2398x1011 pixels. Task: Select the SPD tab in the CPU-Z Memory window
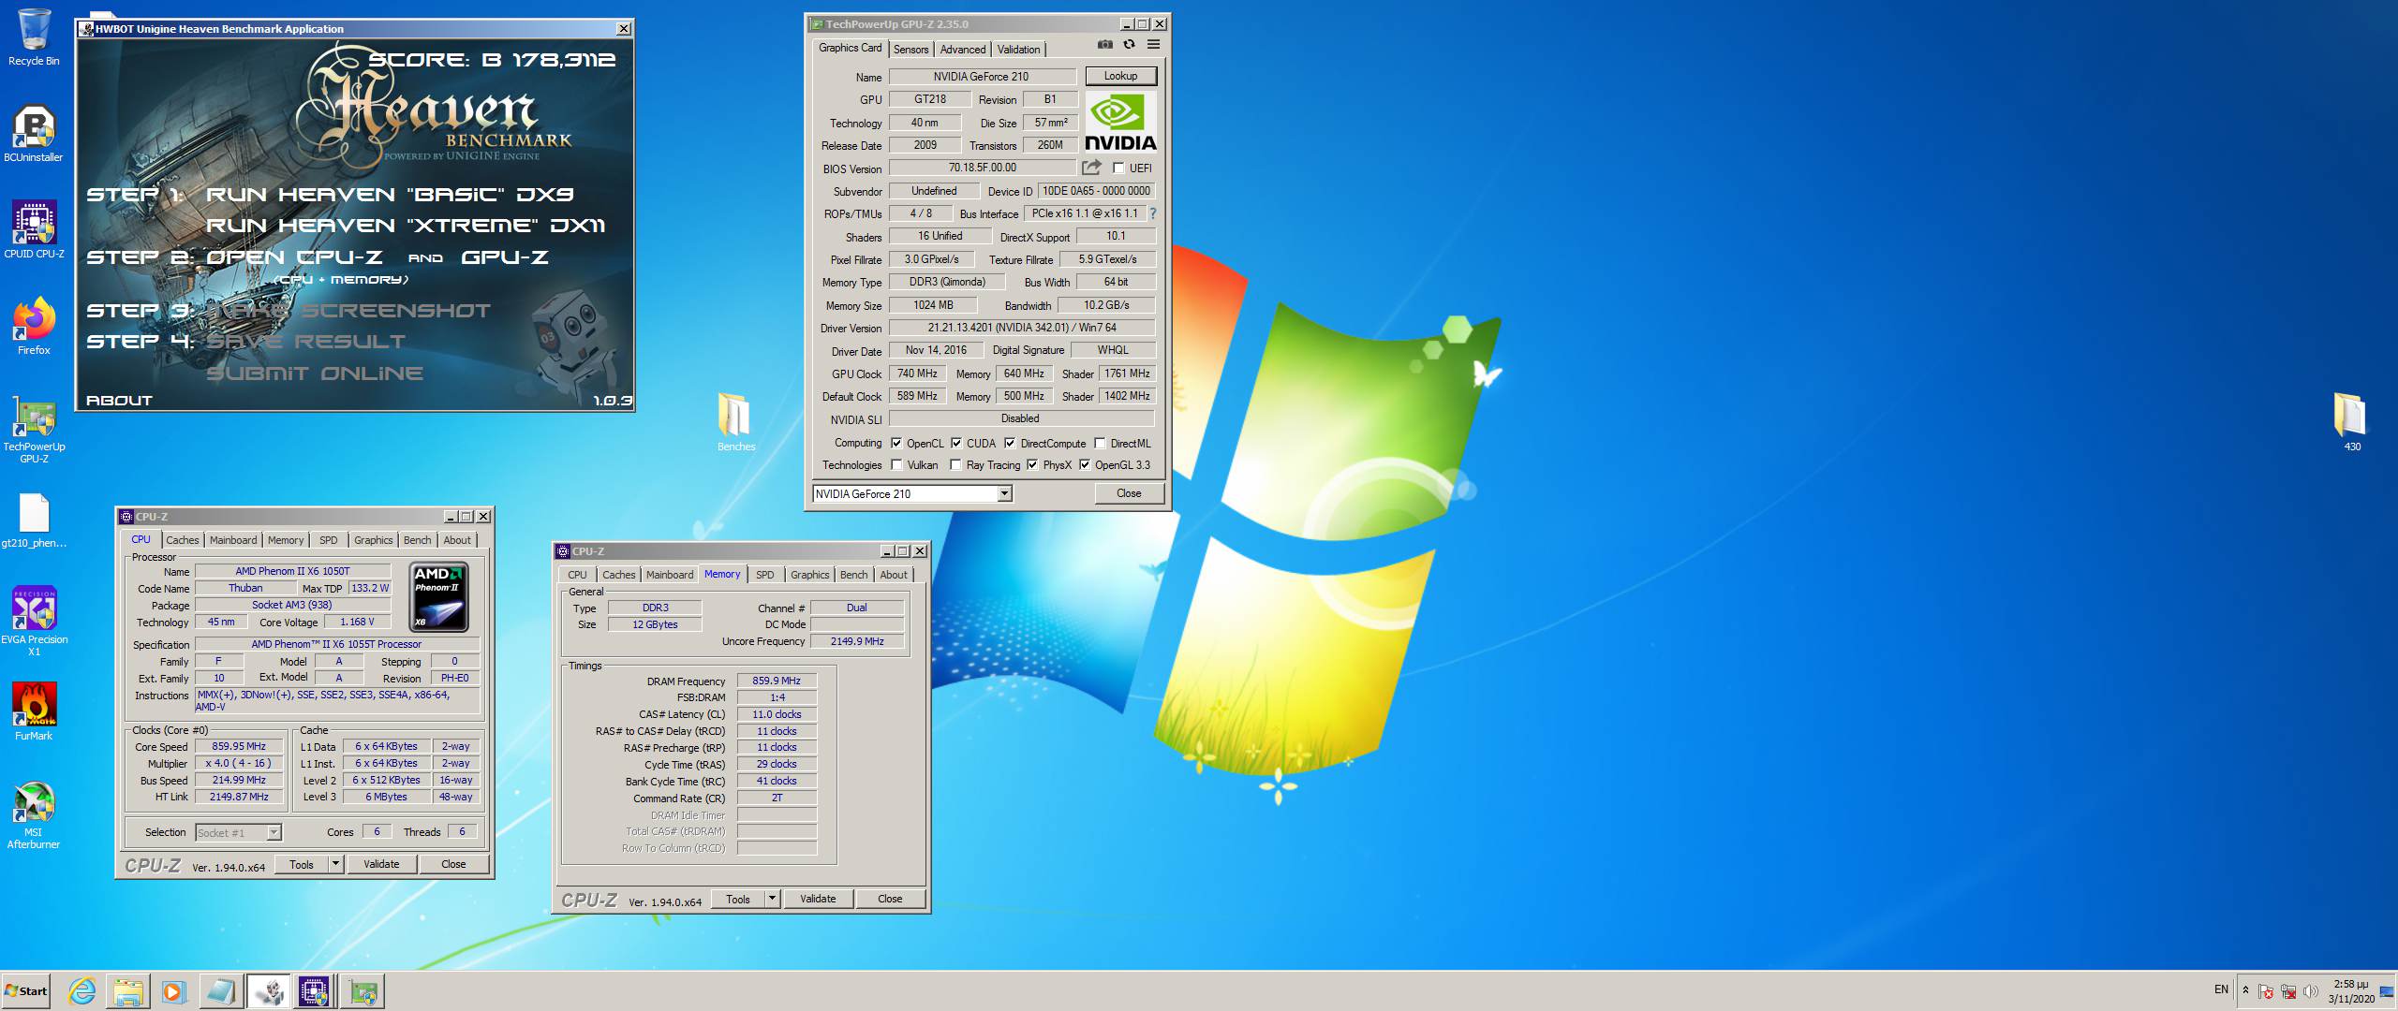tap(765, 575)
